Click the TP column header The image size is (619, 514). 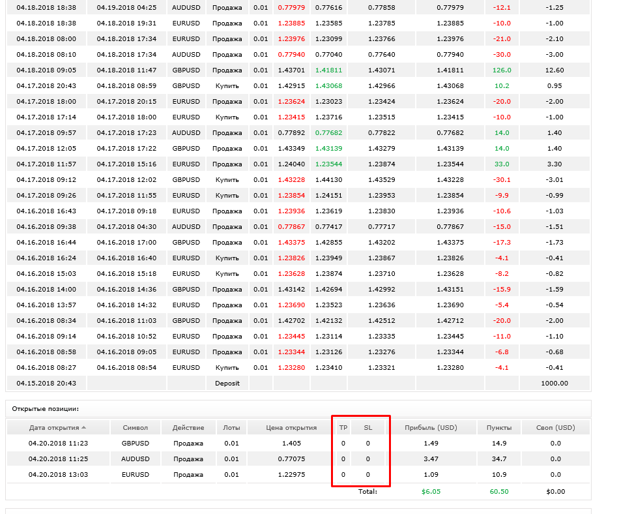click(343, 427)
